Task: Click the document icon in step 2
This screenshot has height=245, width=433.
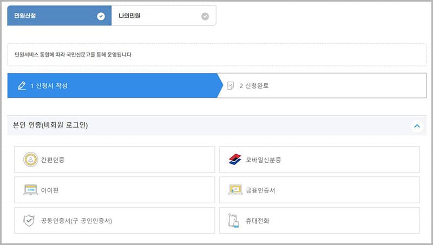Action: click(x=231, y=86)
